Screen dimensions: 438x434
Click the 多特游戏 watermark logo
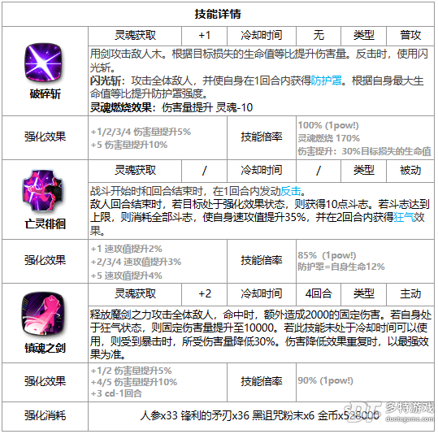pyautogui.click(x=391, y=412)
